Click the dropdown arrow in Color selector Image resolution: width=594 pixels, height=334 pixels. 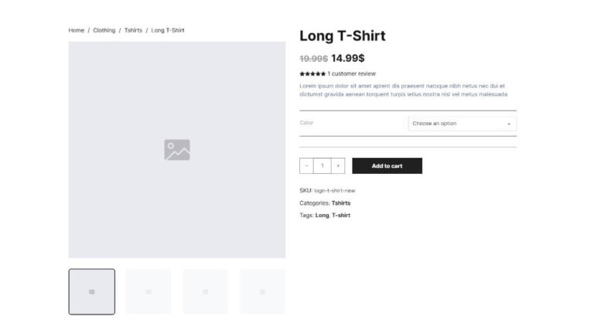pyautogui.click(x=509, y=124)
